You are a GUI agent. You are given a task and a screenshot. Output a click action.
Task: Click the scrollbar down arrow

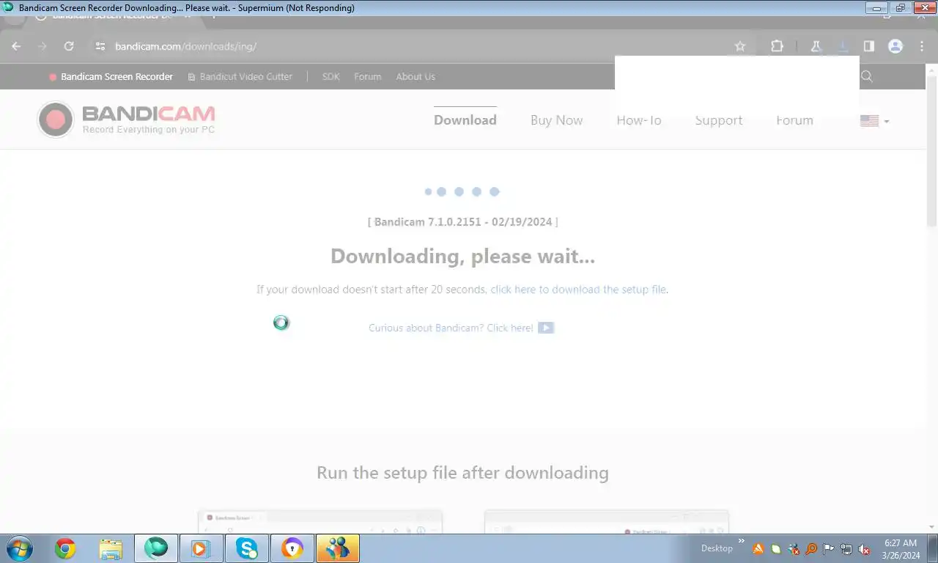pos(931,526)
